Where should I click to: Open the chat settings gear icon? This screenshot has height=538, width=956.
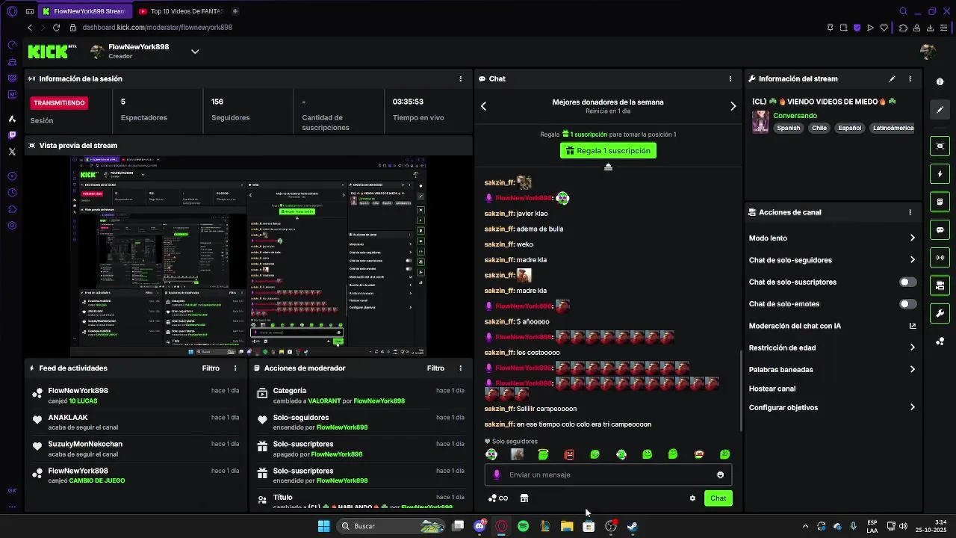tap(692, 498)
